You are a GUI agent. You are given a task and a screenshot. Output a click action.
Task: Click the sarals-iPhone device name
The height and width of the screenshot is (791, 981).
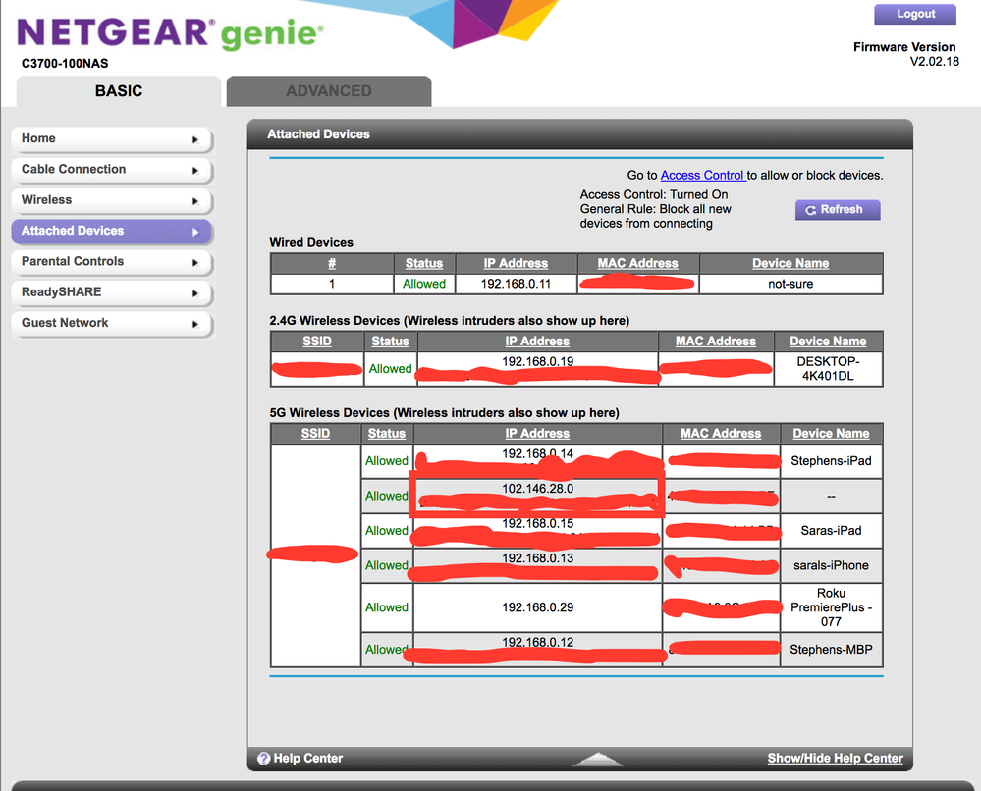point(831,565)
